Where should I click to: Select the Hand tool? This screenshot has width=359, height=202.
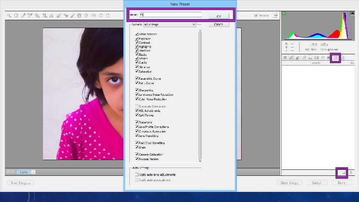(16, 15)
